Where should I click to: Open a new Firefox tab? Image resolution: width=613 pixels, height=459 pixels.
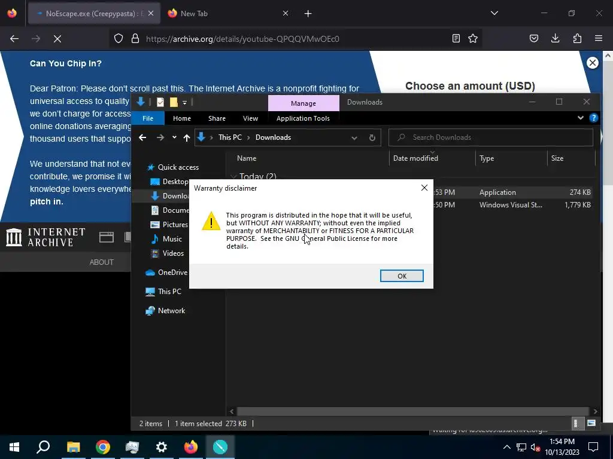[x=308, y=14]
